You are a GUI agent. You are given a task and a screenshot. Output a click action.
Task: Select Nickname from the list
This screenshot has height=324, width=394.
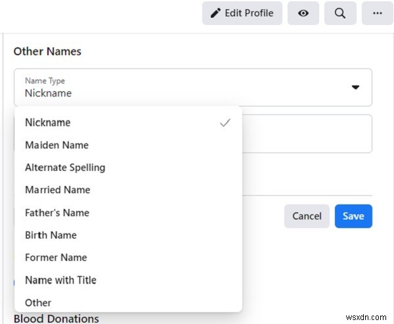click(48, 122)
